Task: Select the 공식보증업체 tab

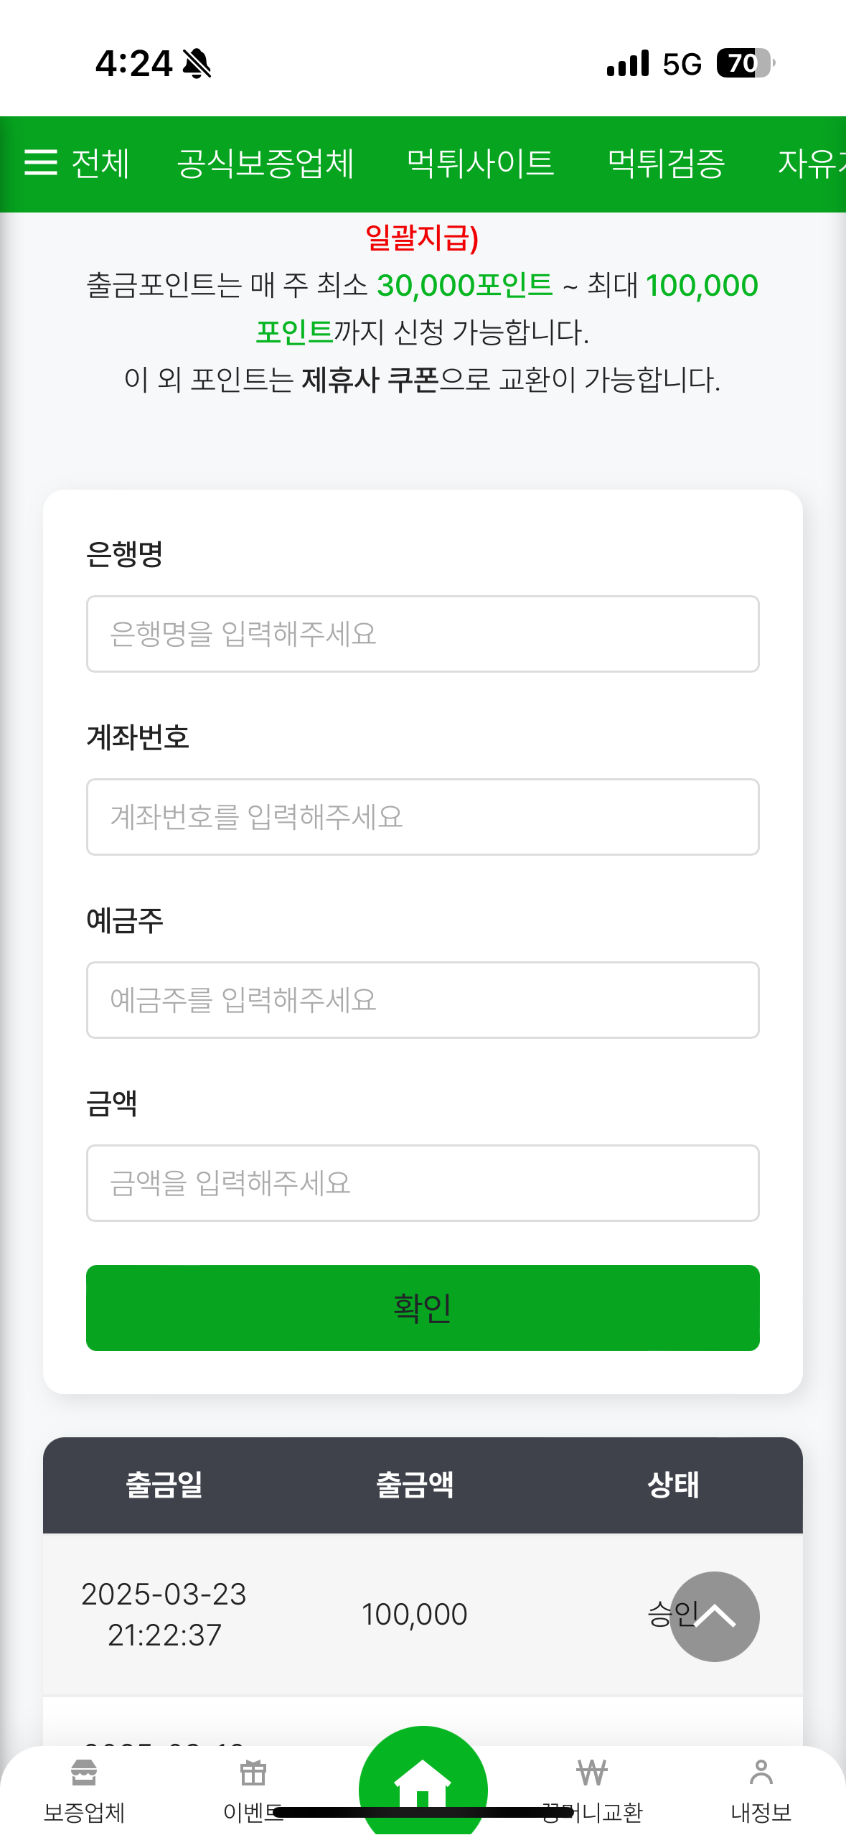Action: pos(265,163)
